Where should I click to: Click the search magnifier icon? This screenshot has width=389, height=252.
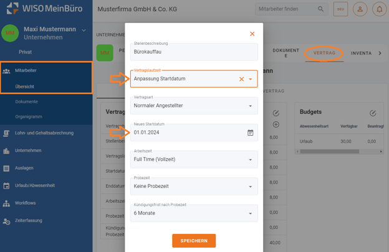321,9
